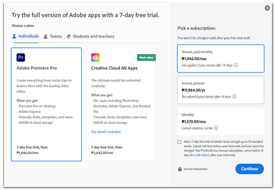Select Annual, paid monthly subscription

point(220,58)
